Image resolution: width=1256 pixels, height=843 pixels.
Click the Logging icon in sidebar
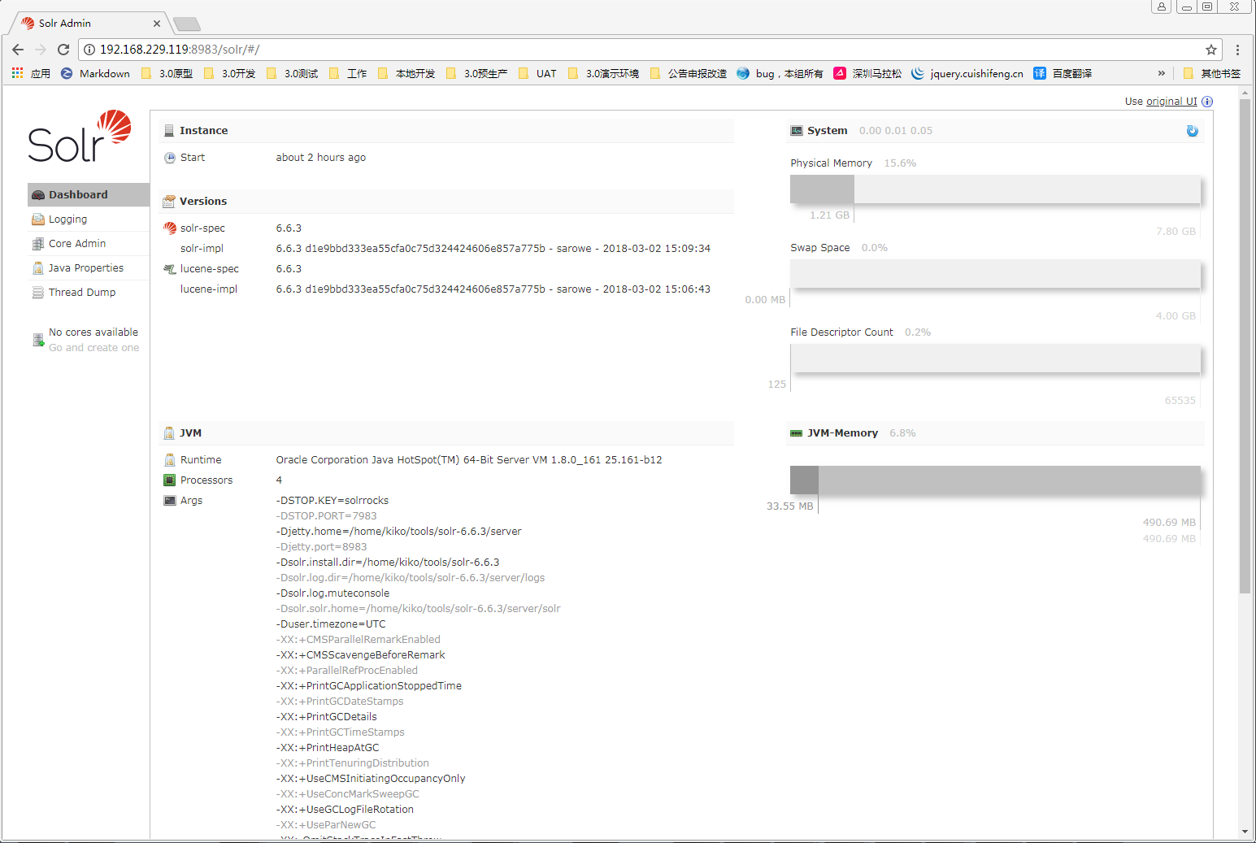click(x=38, y=219)
